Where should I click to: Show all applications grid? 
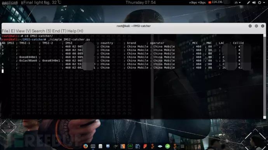[x=183, y=146]
